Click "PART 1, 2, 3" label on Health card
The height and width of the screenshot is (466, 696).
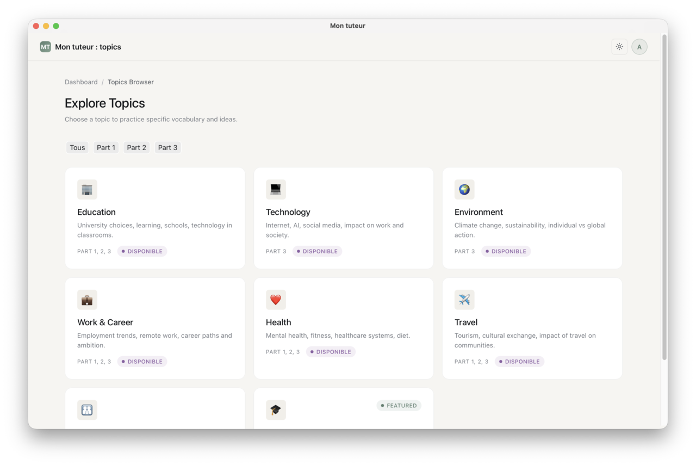pos(283,352)
